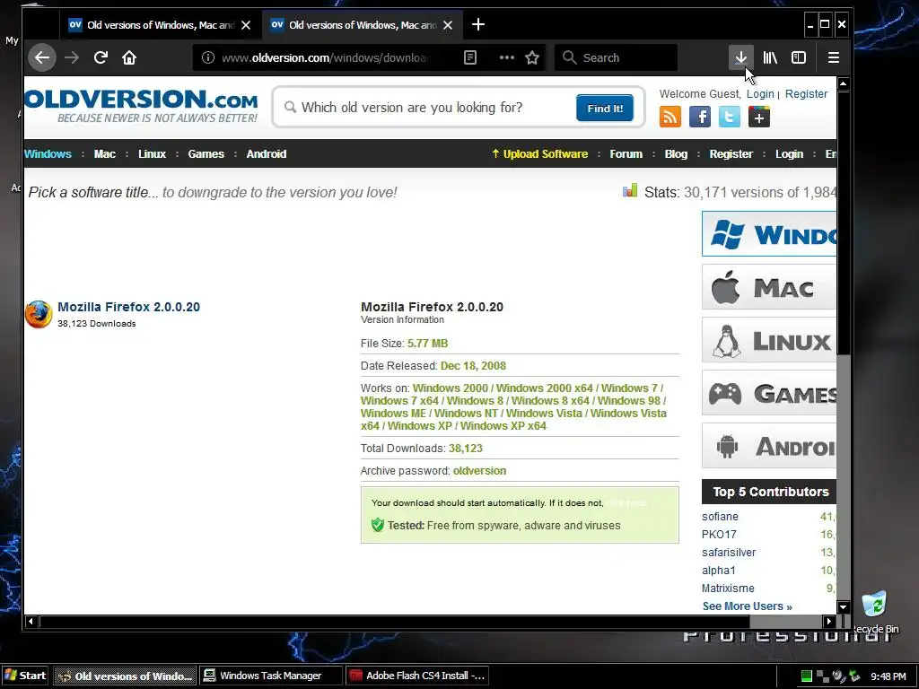This screenshot has width=919, height=689.
Task: Switch to Windows Task Manager in taskbar
Action: pos(271,676)
